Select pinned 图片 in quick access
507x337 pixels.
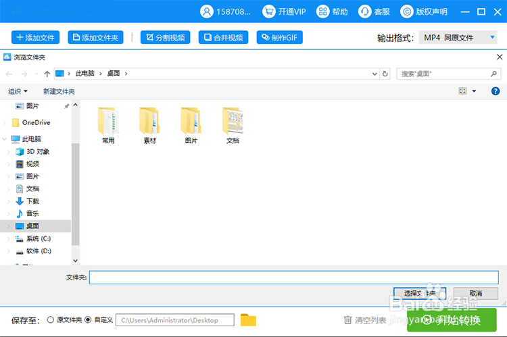32,105
